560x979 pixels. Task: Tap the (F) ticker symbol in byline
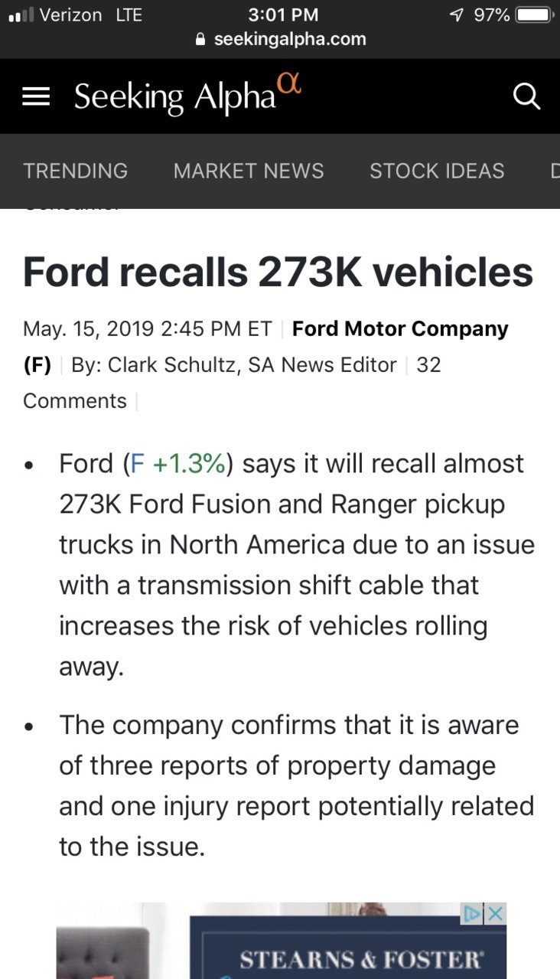[37, 365]
